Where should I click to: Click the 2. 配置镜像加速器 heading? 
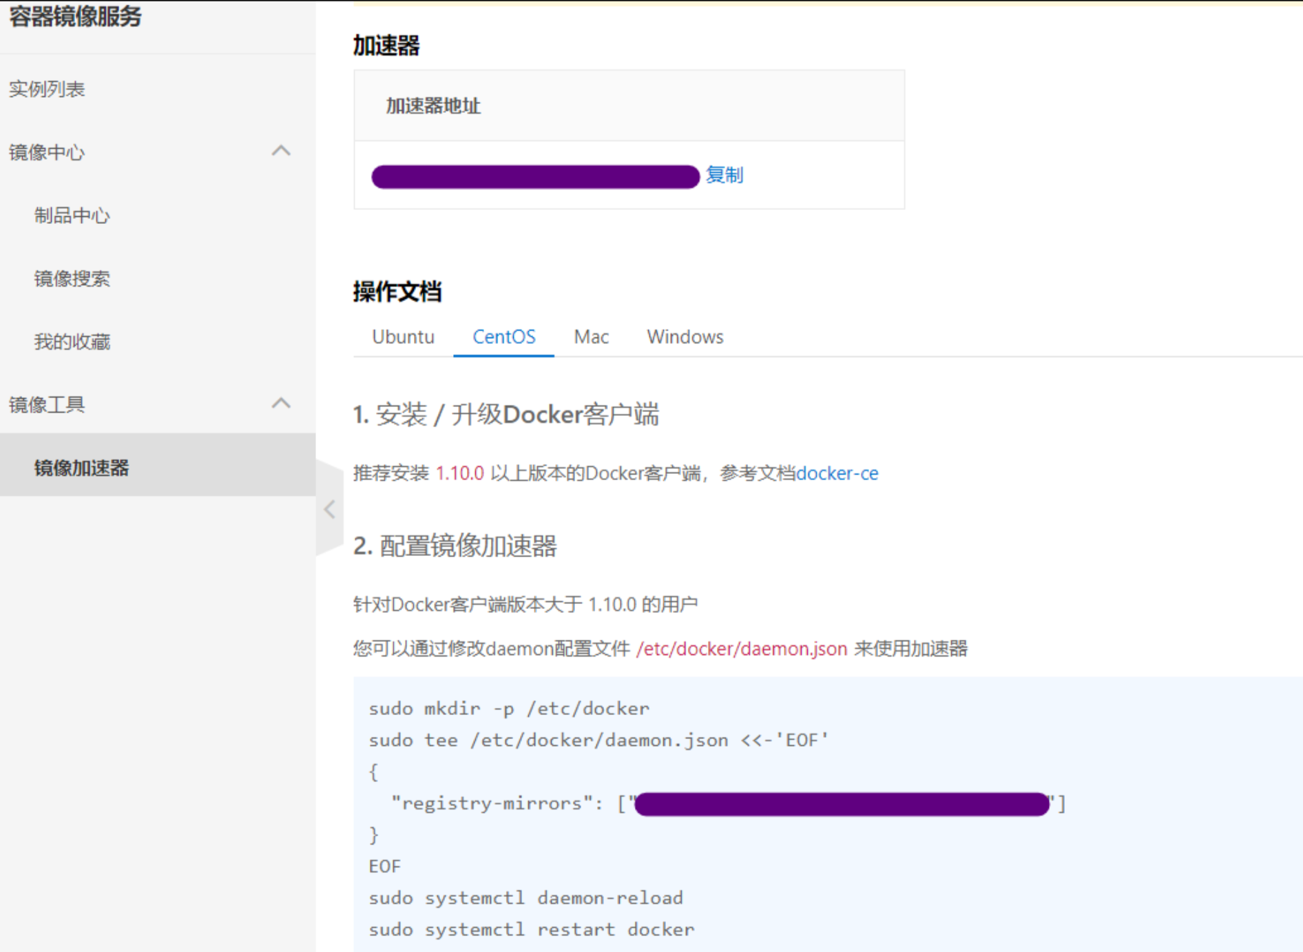point(455,546)
